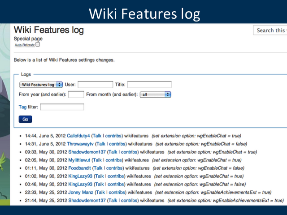Open the Tag link next to filter
The width and height of the screenshot is (287, 215).
pos(22,107)
